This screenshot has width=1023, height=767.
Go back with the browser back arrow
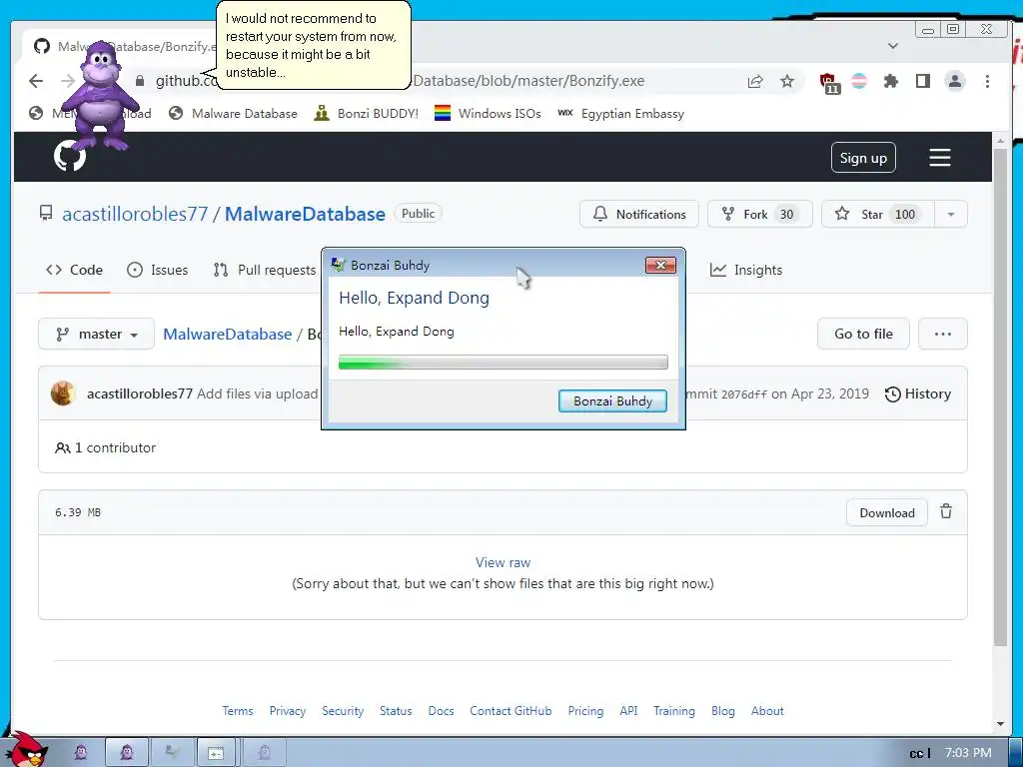coord(36,81)
